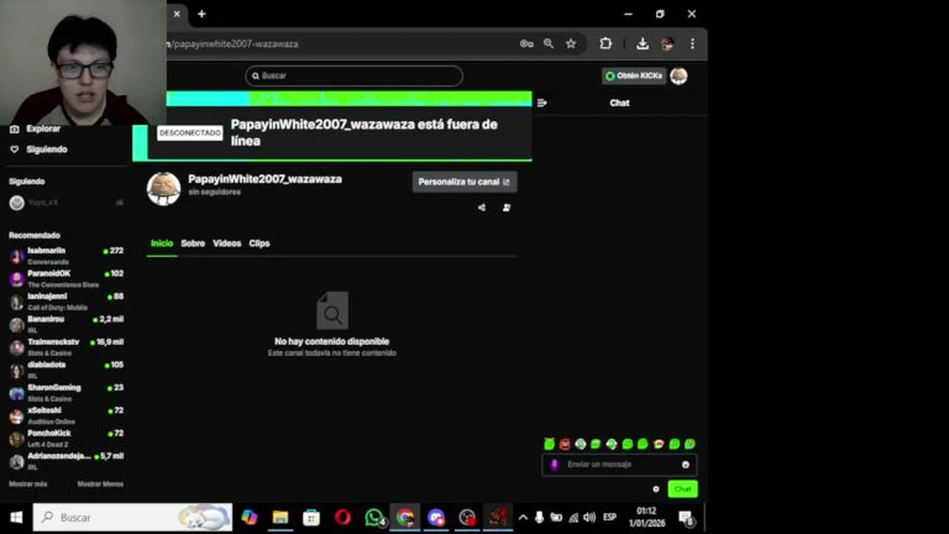Viewport: 949px width, 534px height.
Task: Switch to Chrome from the taskbar
Action: [x=405, y=517]
